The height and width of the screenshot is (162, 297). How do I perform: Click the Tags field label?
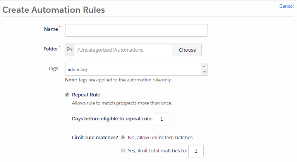pos(53,69)
